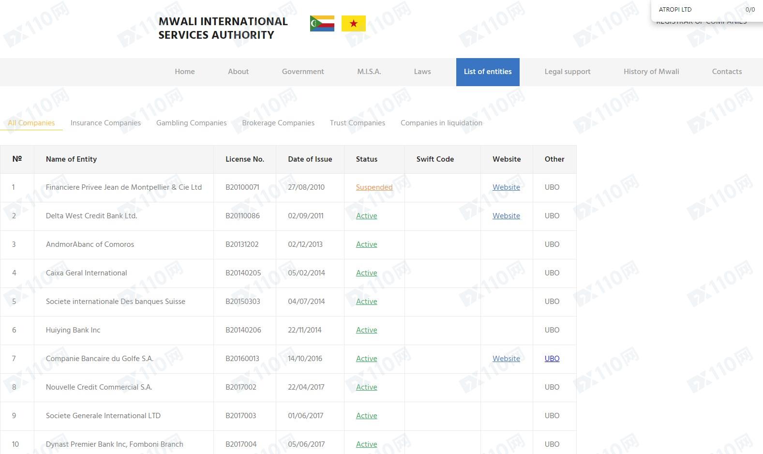The height and width of the screenshot is (454, 763).
Task: Select Nouvelle Credit Commercial S.A. name
Action: pyautogui.click(x=99, y=387)
